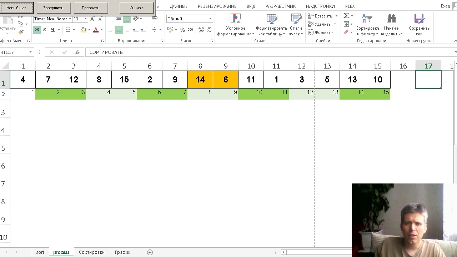This screenshot has height=257, width=457.
Task: Click the AutoSum sigma icon
Action: [x=346, y=16]
